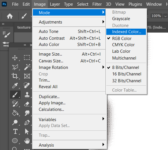Viewport: 168px width, 150px height.
Task: Open the 100% opacity dropdown arrow
Action: coord(165,16)
